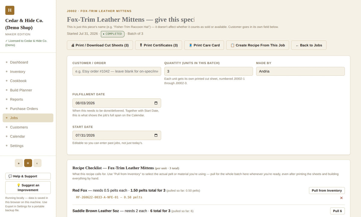361x217 pixels.
Task: Go back to Jobs list
Action: pyautogui.click(x=309, y=45)
